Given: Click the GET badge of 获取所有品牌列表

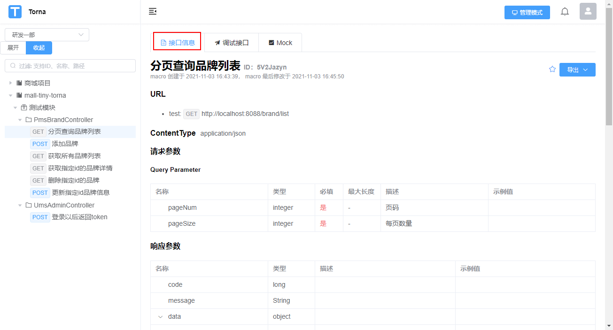Looking at the screenshot, I should pos(38,156).
